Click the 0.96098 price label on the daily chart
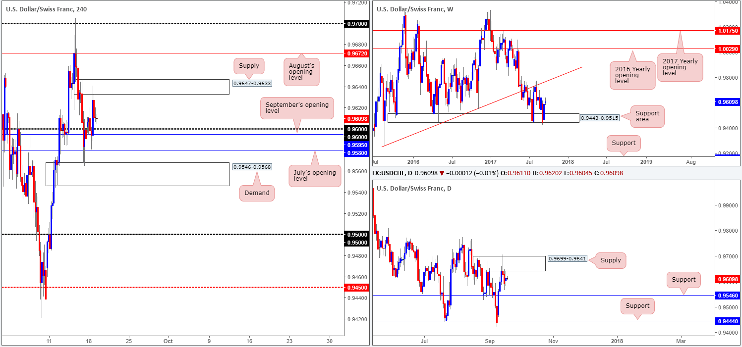The image size is (742, 347). 727,279
